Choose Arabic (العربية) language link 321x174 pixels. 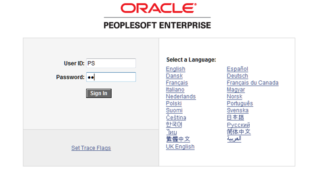(234, 139)
